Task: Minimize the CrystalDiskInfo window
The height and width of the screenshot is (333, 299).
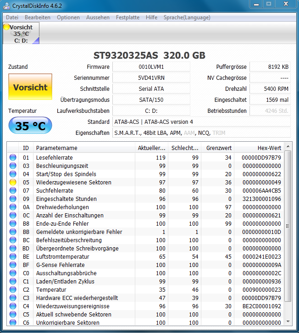Action: tap(256, 4)
